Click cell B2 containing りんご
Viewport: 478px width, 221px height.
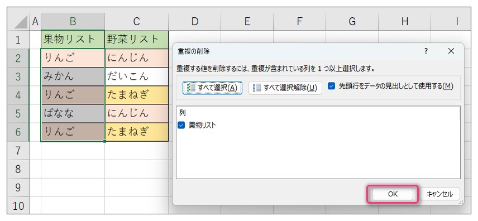73,58
